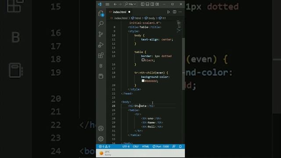Viewport: 281px width, 158px height.
Task: Click the #dddddd color swatch on line 19
Action: click(143, 81)
